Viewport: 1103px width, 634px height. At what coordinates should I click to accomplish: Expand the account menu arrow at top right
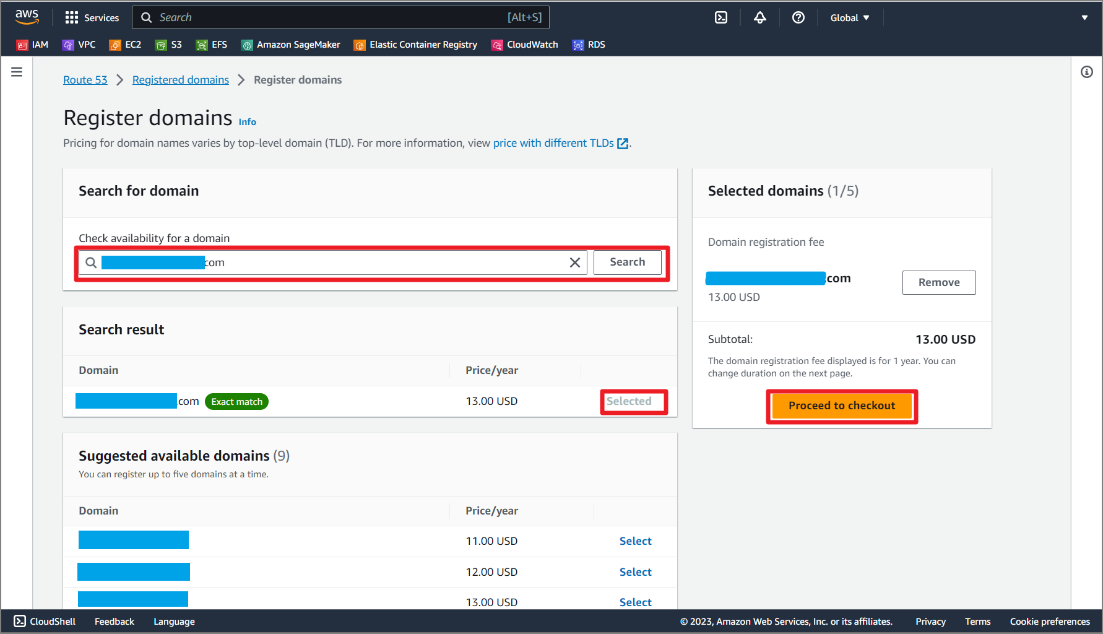point(1084,18)
